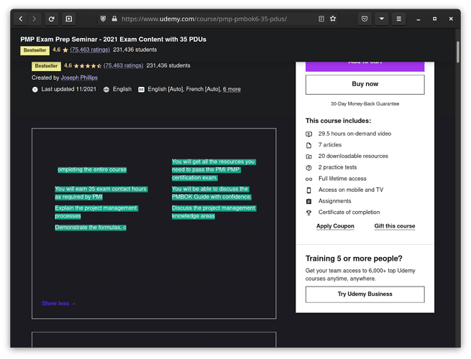The height and width of the screenshot is (359, 471).
Task: Click 'Access on mobile and TV' text
Action: (x=351, y=190)
